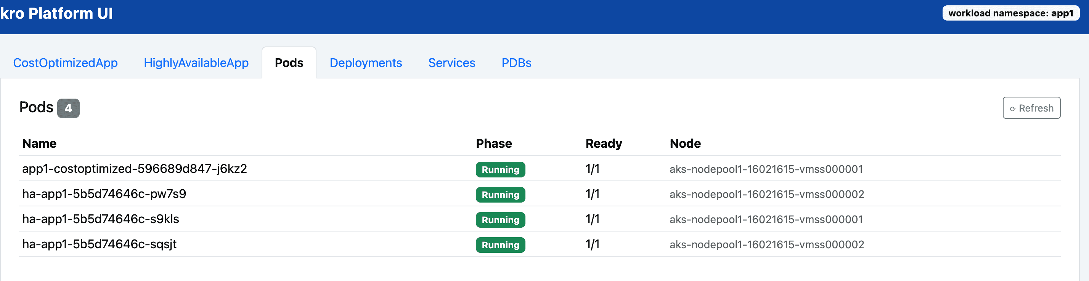The width and height of the screenshot is (1089, 281).
Task: Open the Deployments tab
Action: 365,63
